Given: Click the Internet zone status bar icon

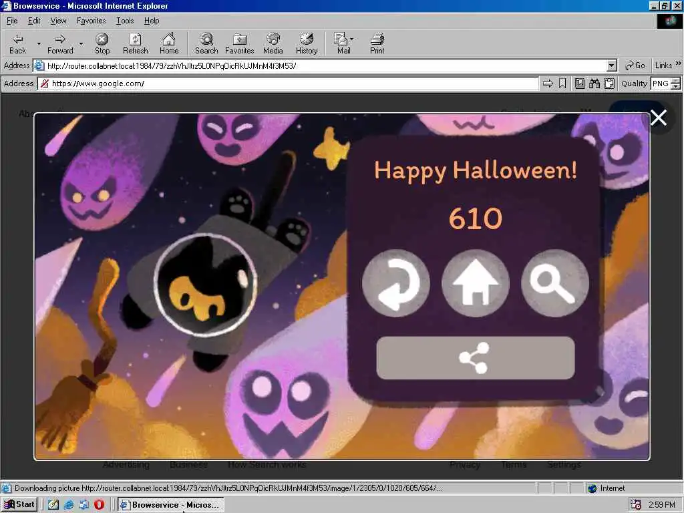Looking at the screenshot, I should click(592, 488).
